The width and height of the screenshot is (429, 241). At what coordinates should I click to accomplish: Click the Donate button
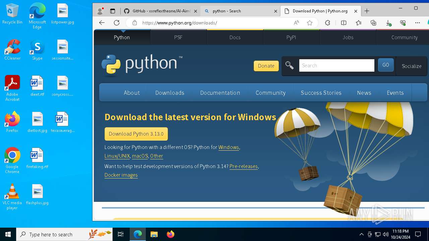coord(266,66)
